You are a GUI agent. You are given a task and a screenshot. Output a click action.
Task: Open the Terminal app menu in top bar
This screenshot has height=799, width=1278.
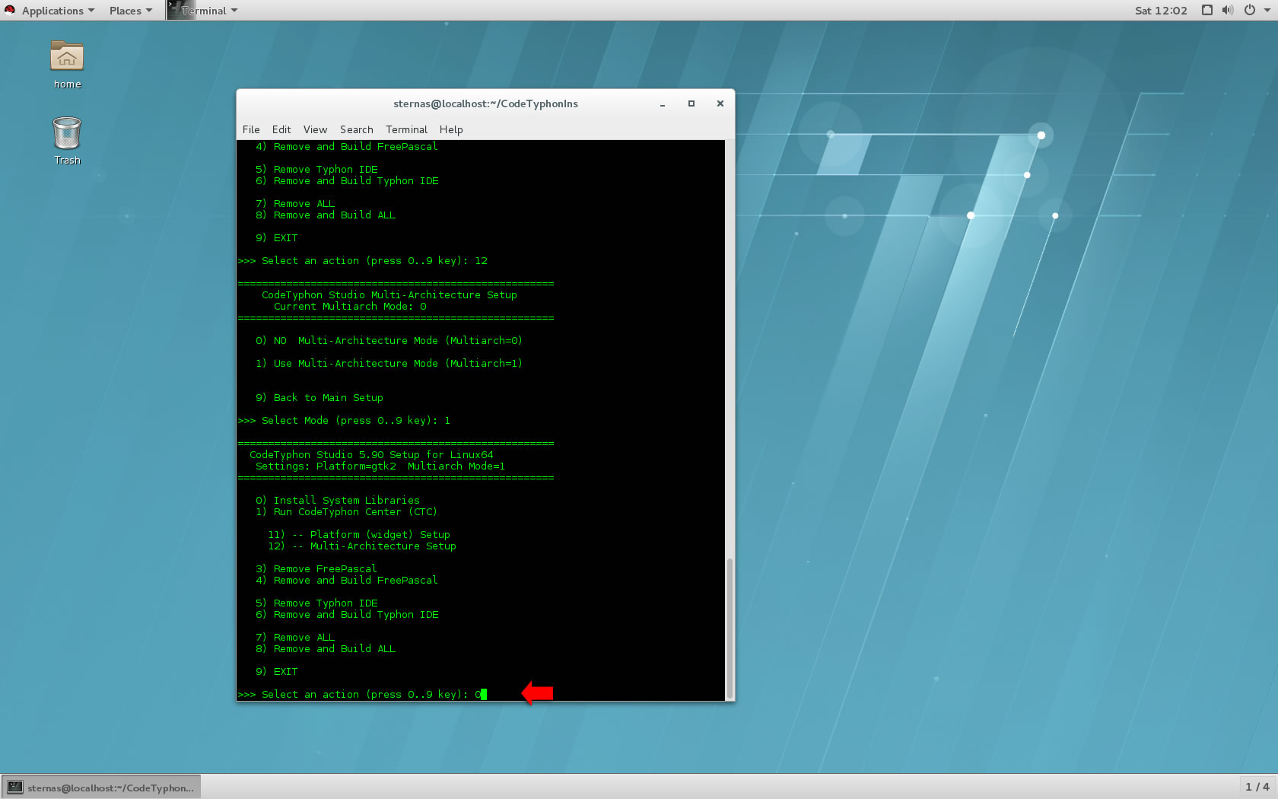203,11
